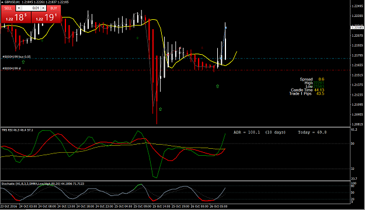The height and width of the screenshot is (210, 365).
Task: Click the highlighted current price label on axis
Action: coord(357,27)
